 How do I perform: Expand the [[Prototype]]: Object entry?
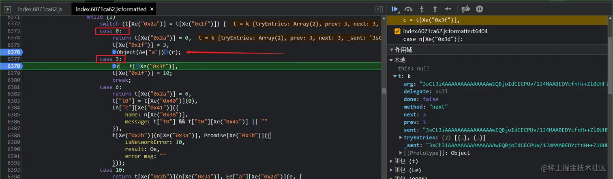401,153
